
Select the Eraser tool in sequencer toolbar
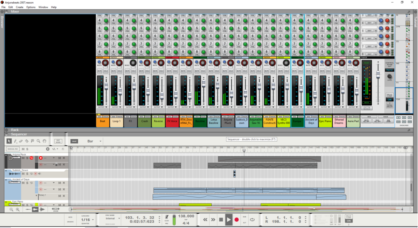coord(21,141)
